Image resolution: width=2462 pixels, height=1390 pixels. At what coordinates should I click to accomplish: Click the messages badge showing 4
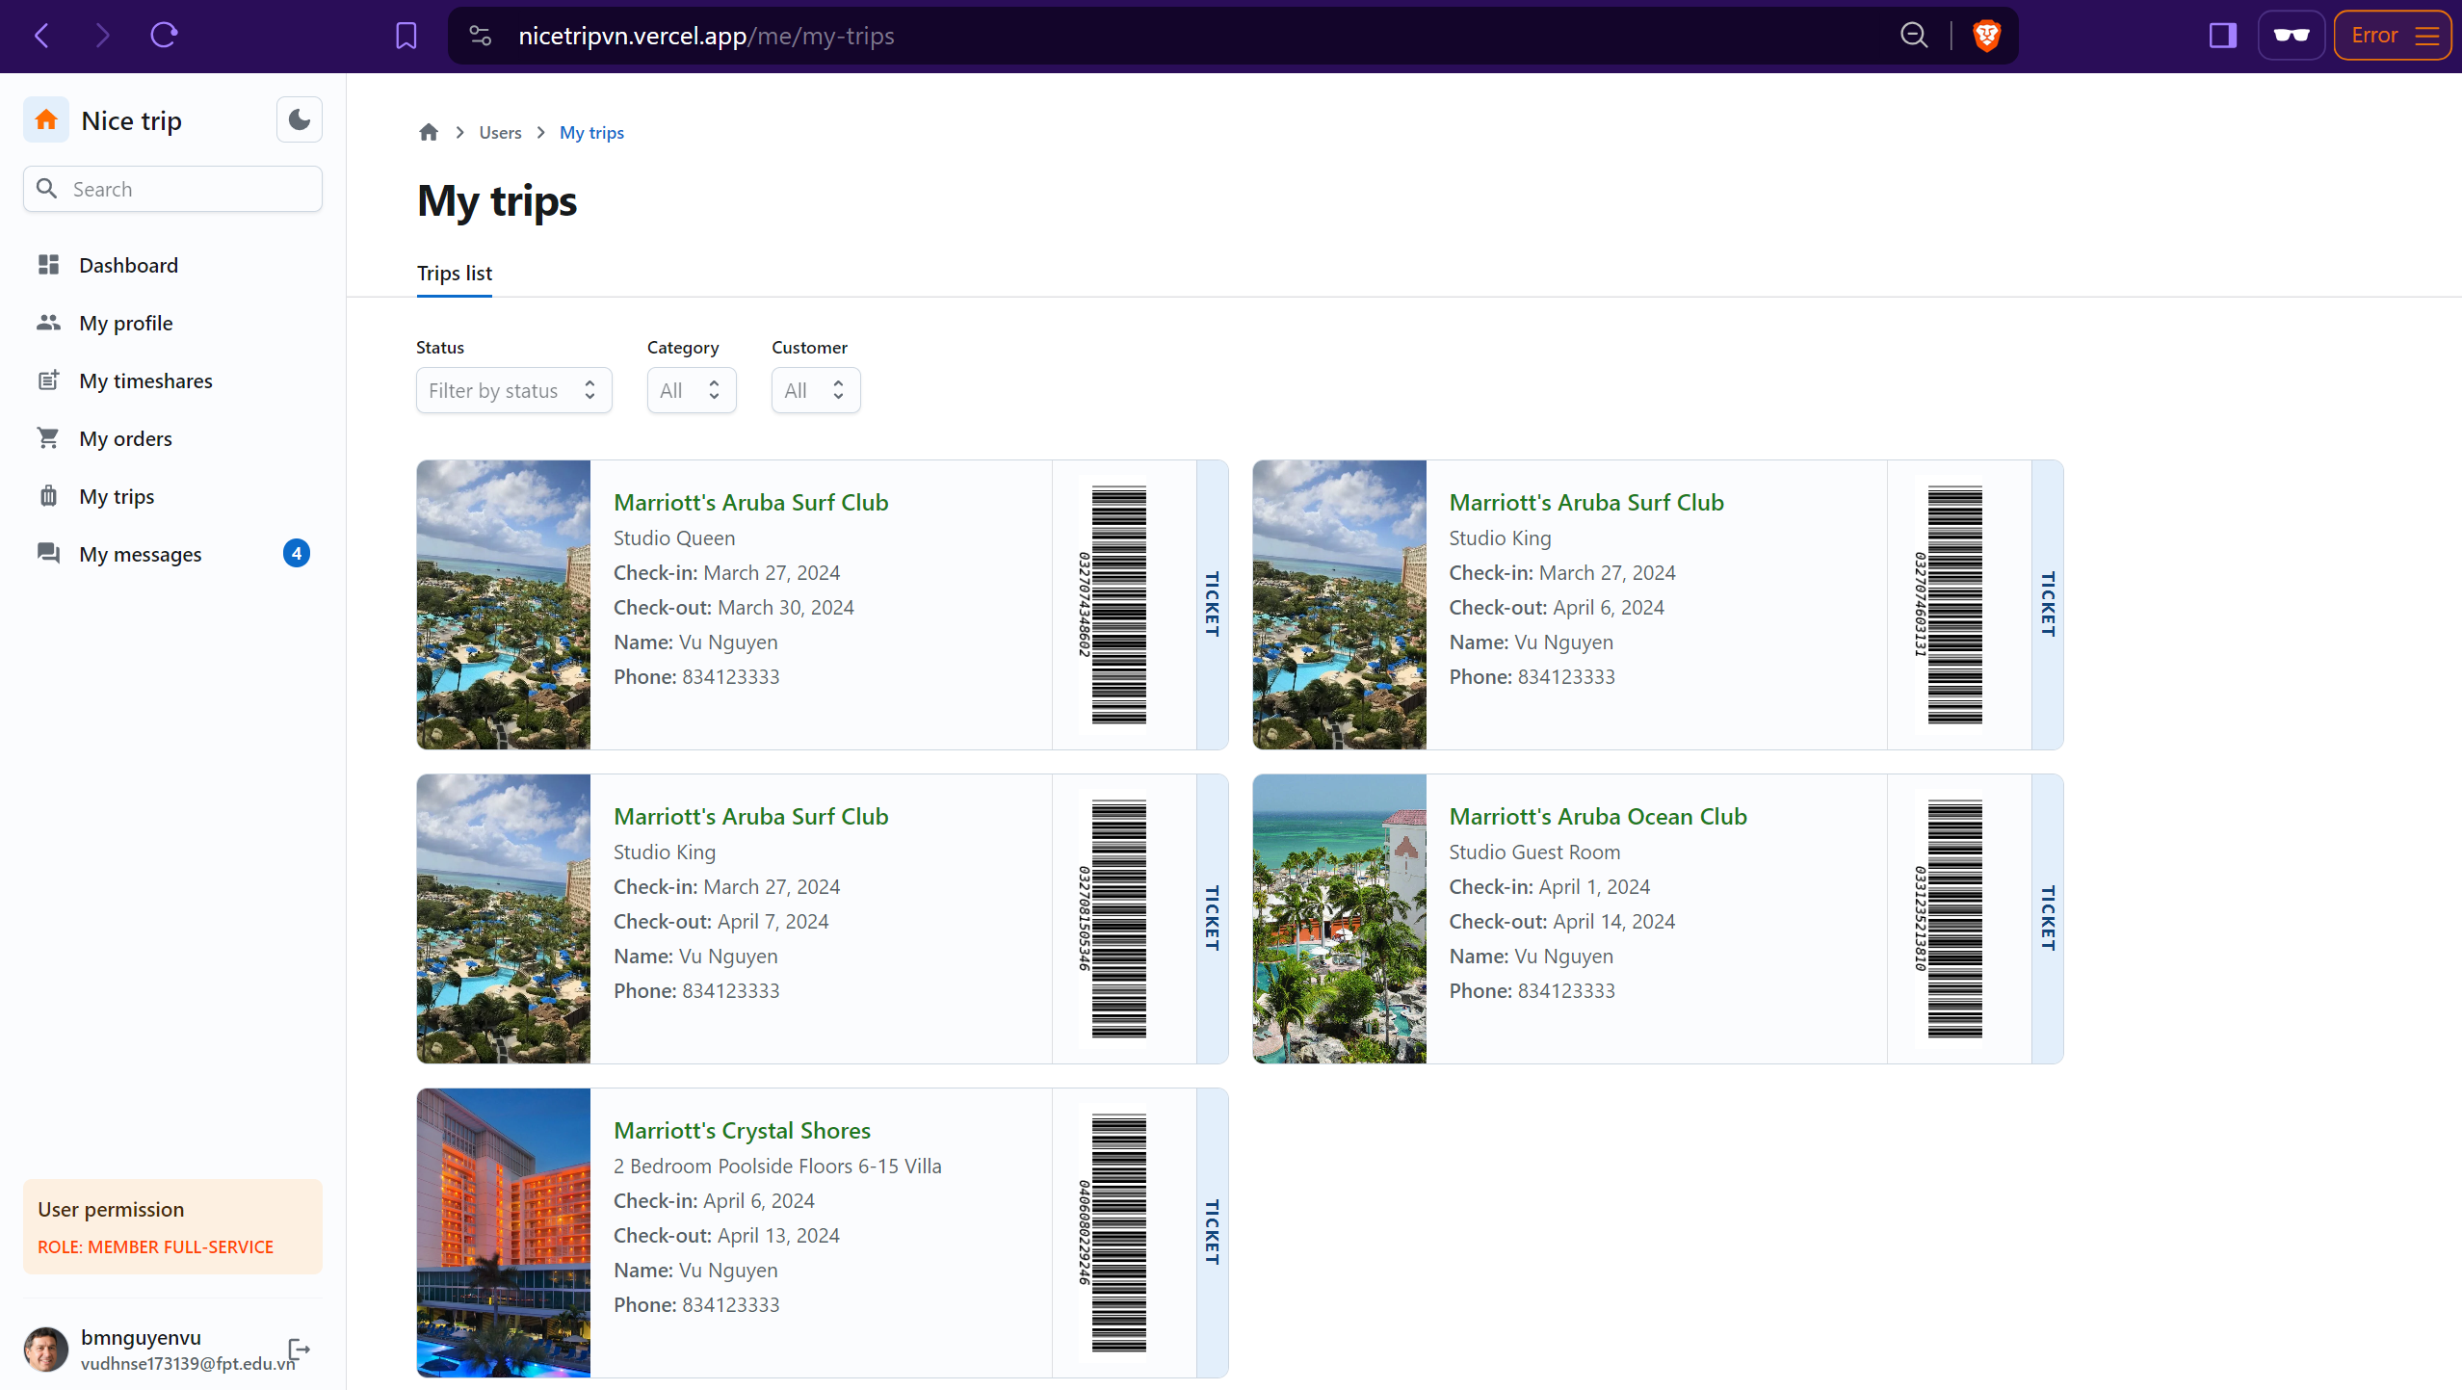click(297, 553)
